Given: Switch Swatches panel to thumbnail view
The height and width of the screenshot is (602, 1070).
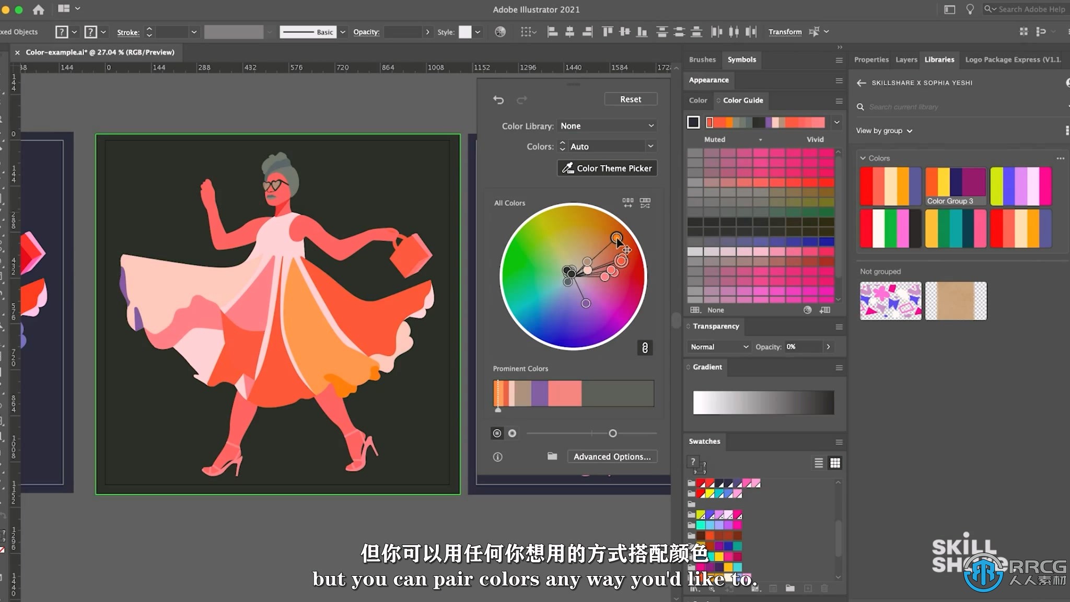Looking at the screenshot, I should 835,463.
